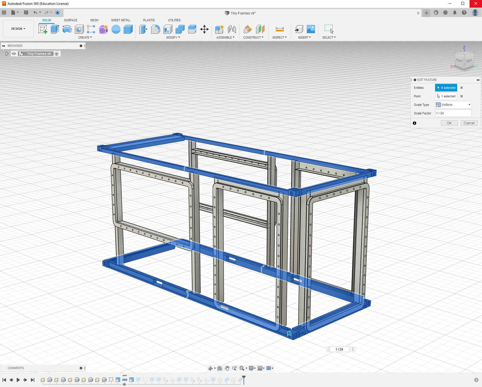Expand the Modify menu
482x387 pixels.
pos(173,37)
